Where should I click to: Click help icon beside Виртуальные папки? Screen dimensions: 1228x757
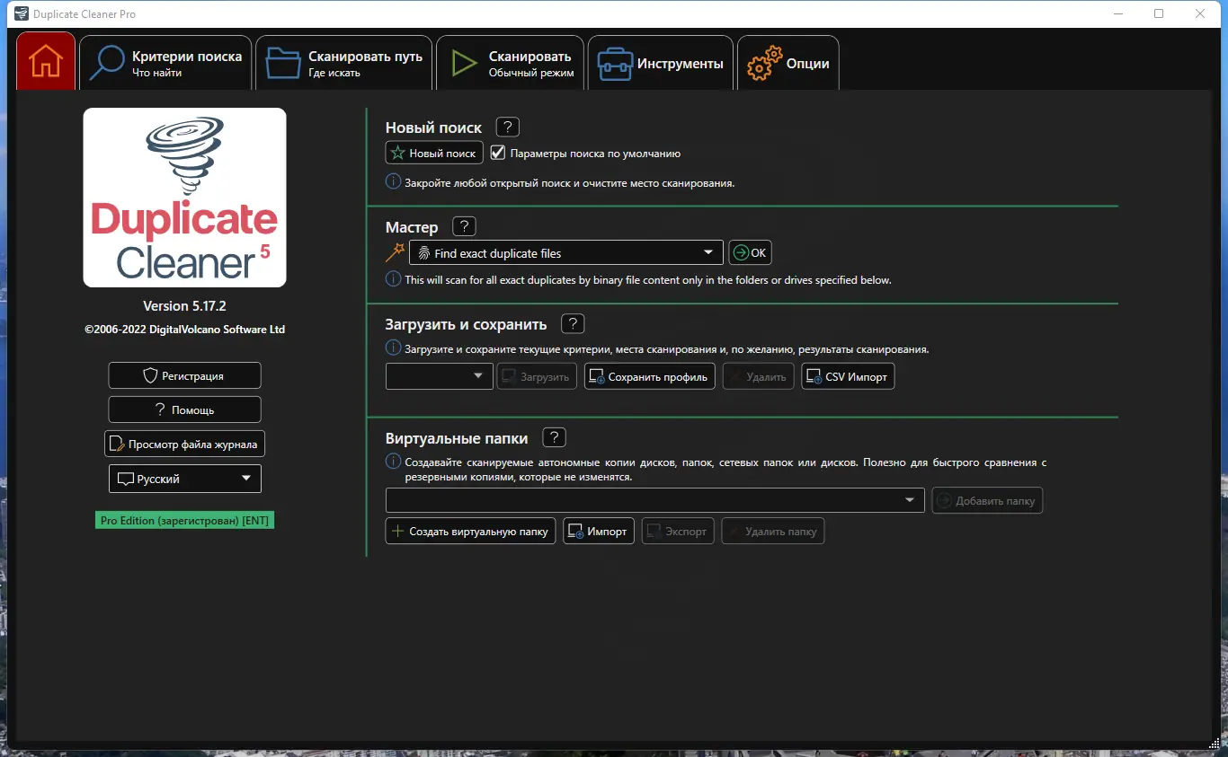click(554, 437)
